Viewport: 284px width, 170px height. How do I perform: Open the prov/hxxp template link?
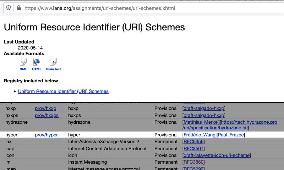[x=45, y=109]
